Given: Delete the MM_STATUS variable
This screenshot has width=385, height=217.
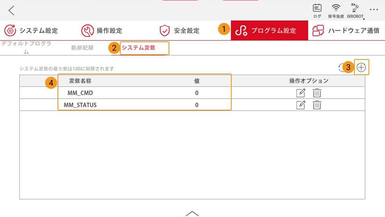Looking at the screenshot, I should click(317, 105).
